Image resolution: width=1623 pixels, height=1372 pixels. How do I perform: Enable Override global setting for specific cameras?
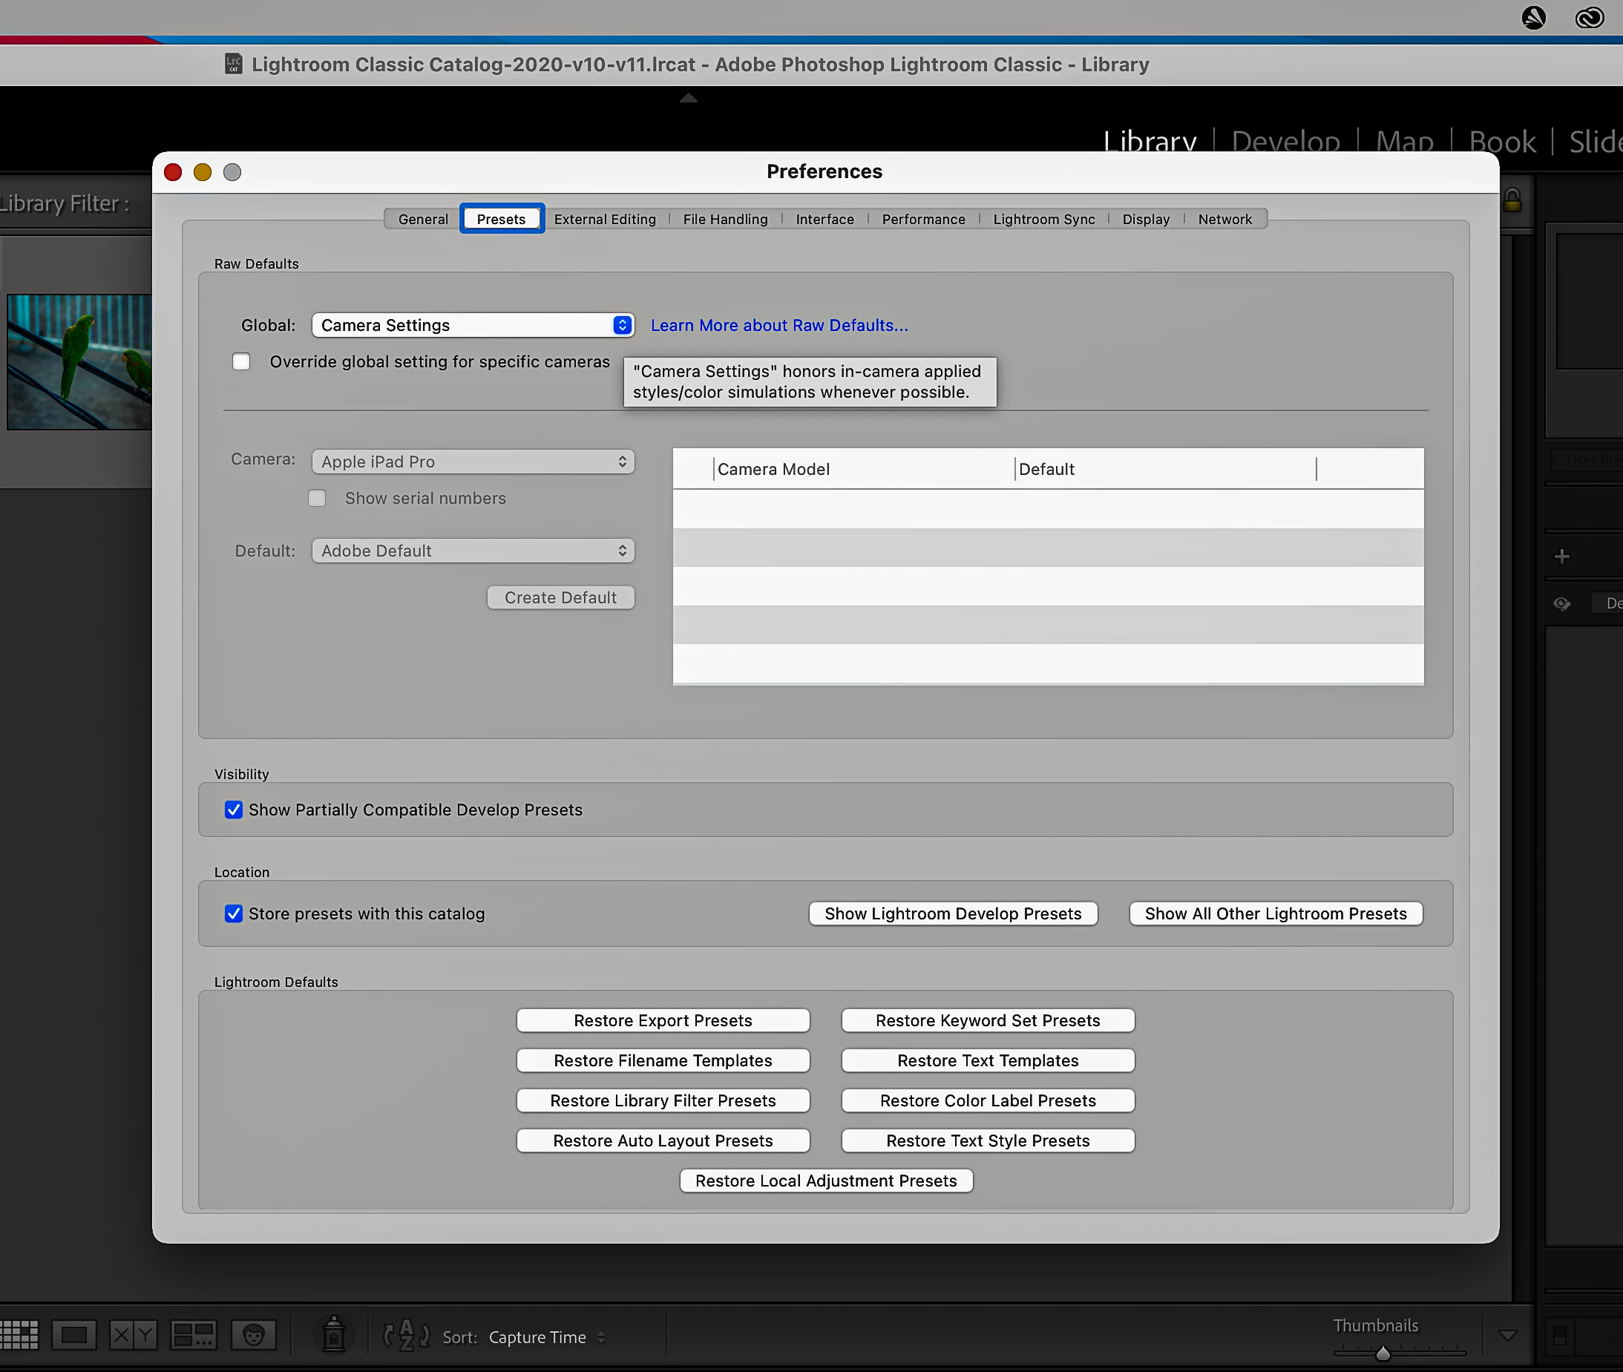pos(241,361)
